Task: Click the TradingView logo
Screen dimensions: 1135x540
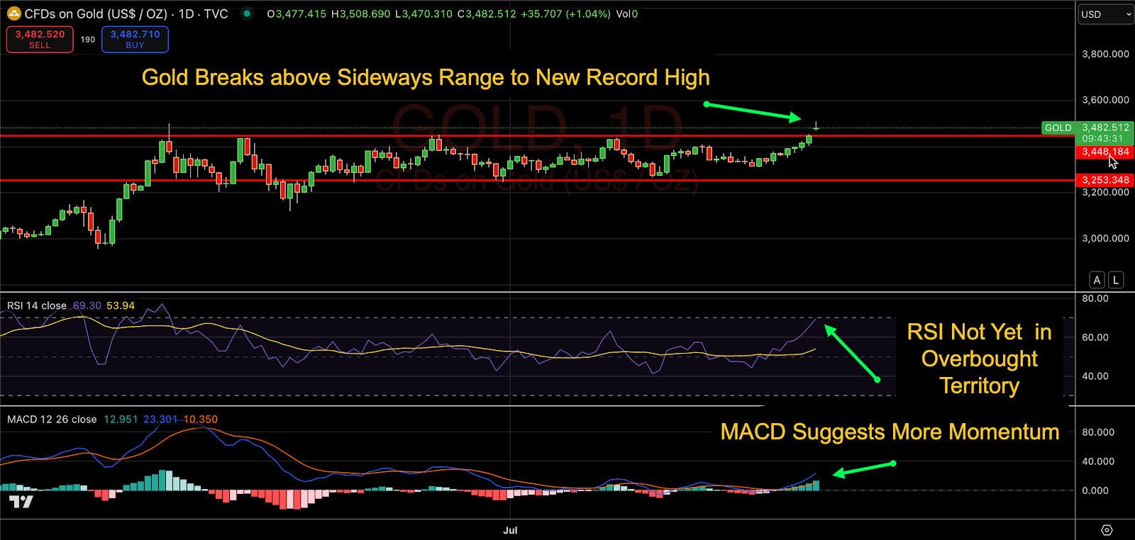Action: pyautogui.click(x=21, y=502)
